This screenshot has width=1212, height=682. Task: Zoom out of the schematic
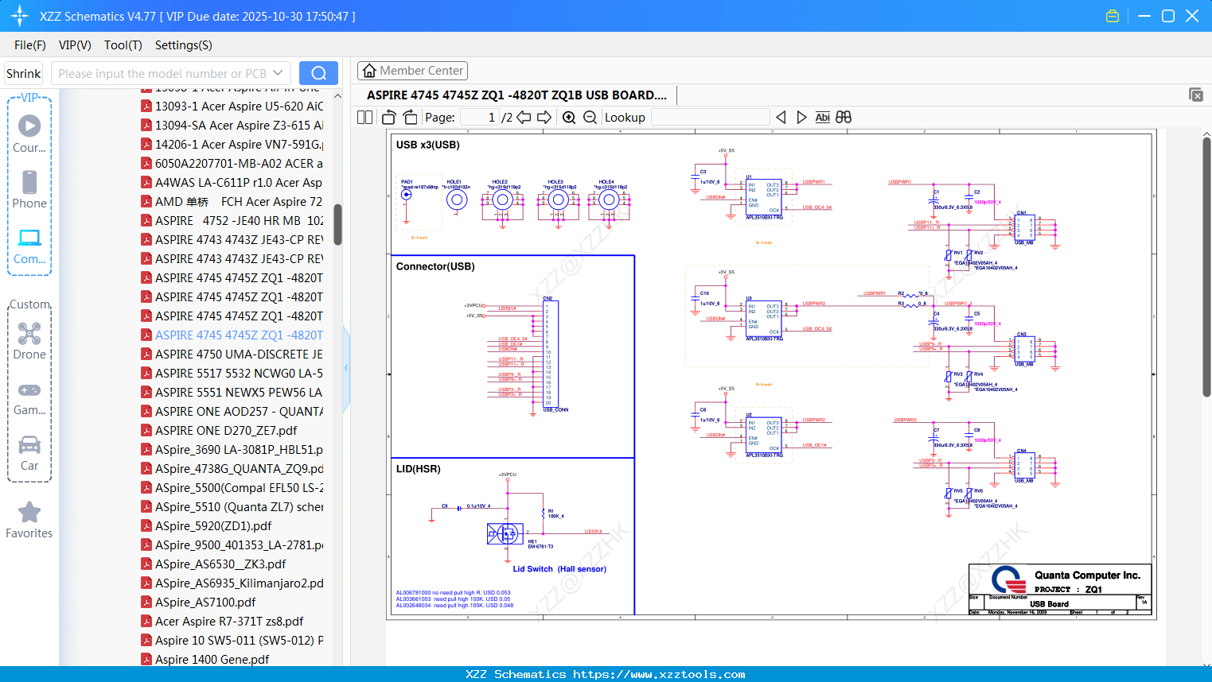tap(590, 118)
